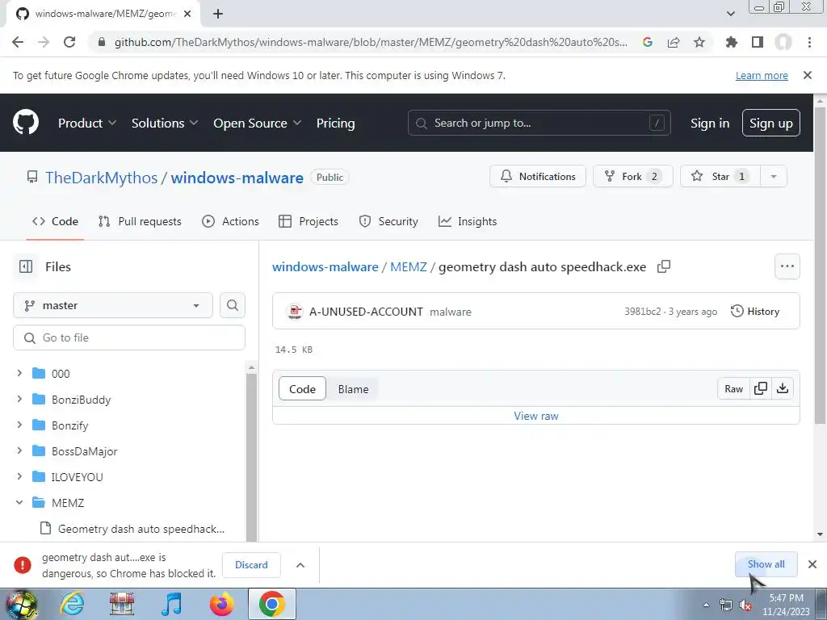
Task: Select the Blame view tab
Action: click(354, 389)
